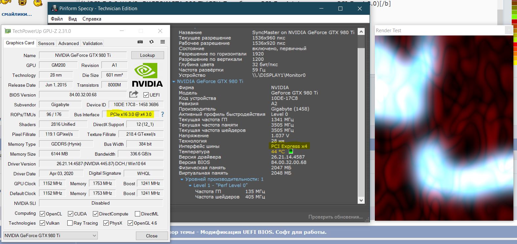Image resolution: width=517 pixels, height=244 pixels.
Task: Toggle the OpenGL 4.6 checkbox
Action: (130, 223)
